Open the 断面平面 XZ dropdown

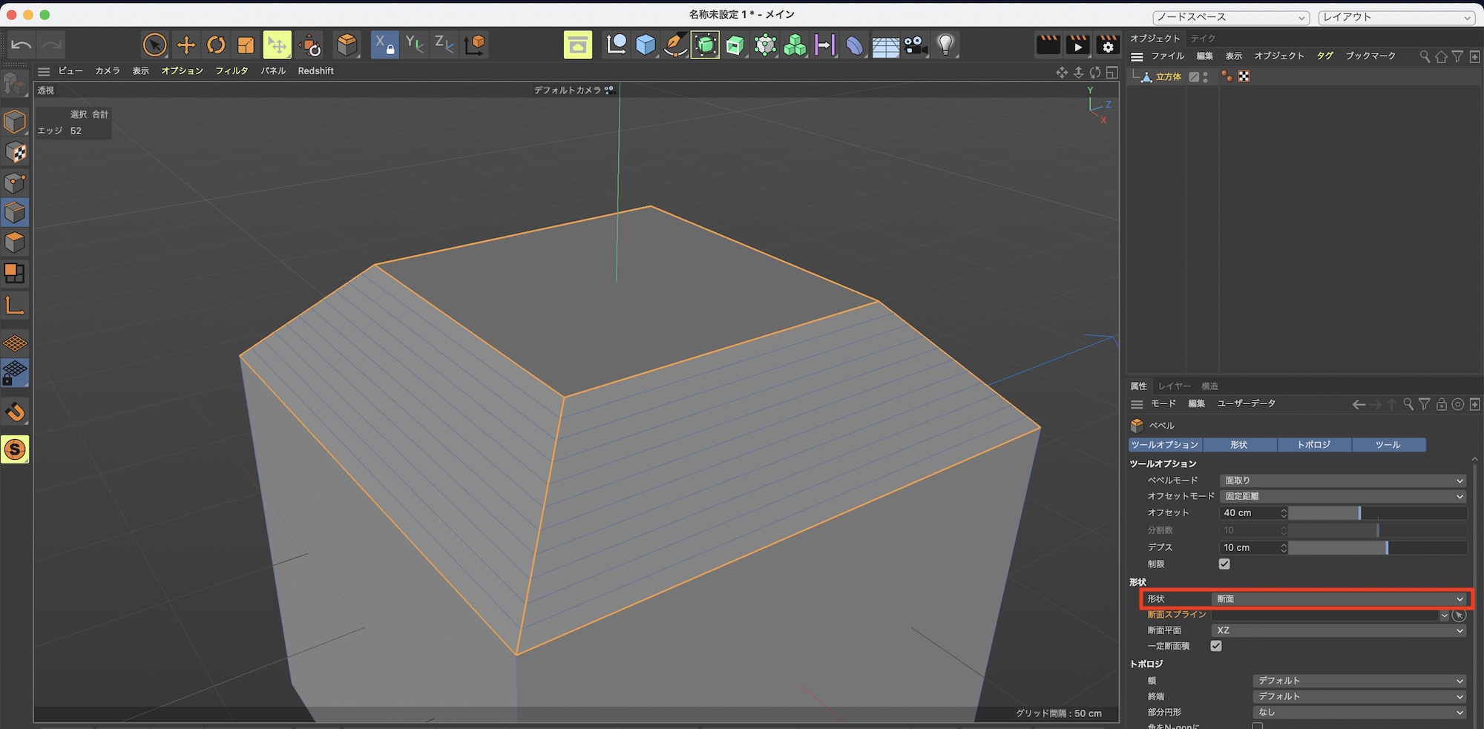click(x=1339, y=630)
